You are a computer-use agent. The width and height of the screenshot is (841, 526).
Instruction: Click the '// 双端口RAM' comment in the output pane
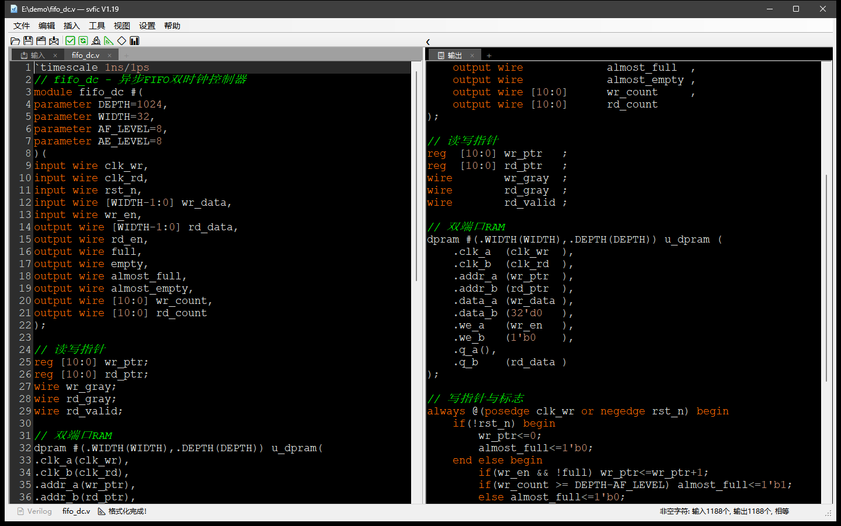point(467,227)
